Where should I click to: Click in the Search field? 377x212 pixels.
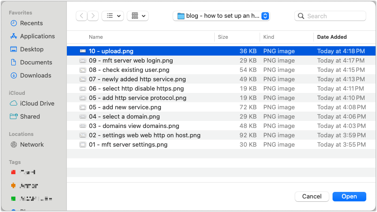(x=334, y=16)
